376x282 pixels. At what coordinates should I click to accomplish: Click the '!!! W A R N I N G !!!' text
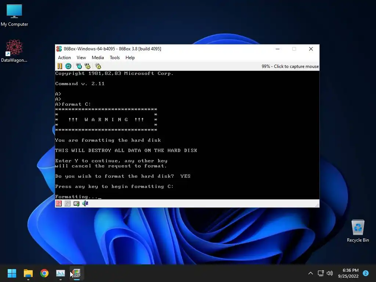click(106, 120)
